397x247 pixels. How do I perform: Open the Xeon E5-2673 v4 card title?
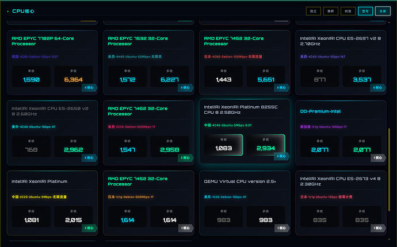pyautogui.click(x=340, y=182)
